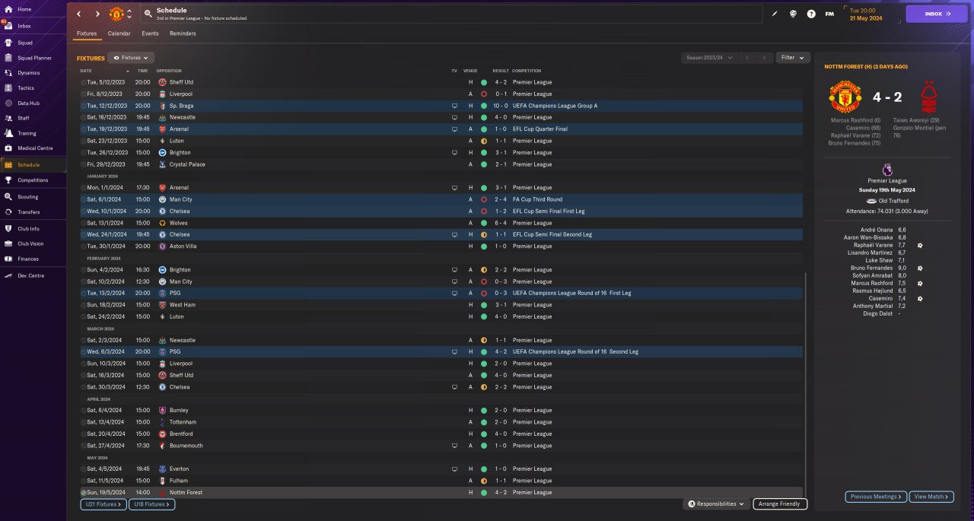Click Bruno Fernandes in the ratings list
This screenshot has height=521, width=974.
(871, 268)
